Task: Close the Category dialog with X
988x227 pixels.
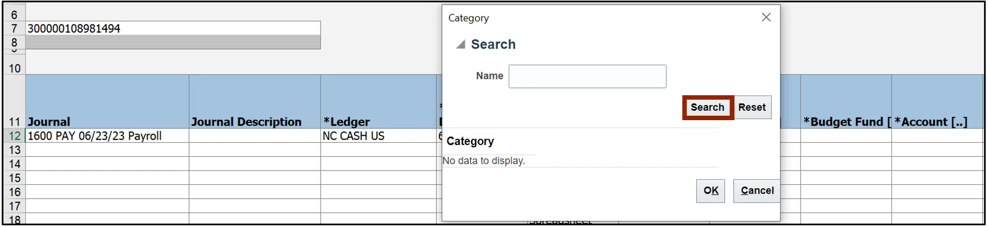Action: pos(766,18)
